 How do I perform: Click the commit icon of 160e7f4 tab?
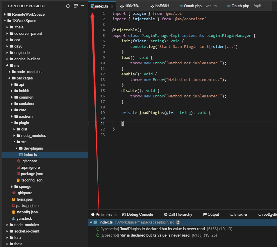click(x=122, y=6)
